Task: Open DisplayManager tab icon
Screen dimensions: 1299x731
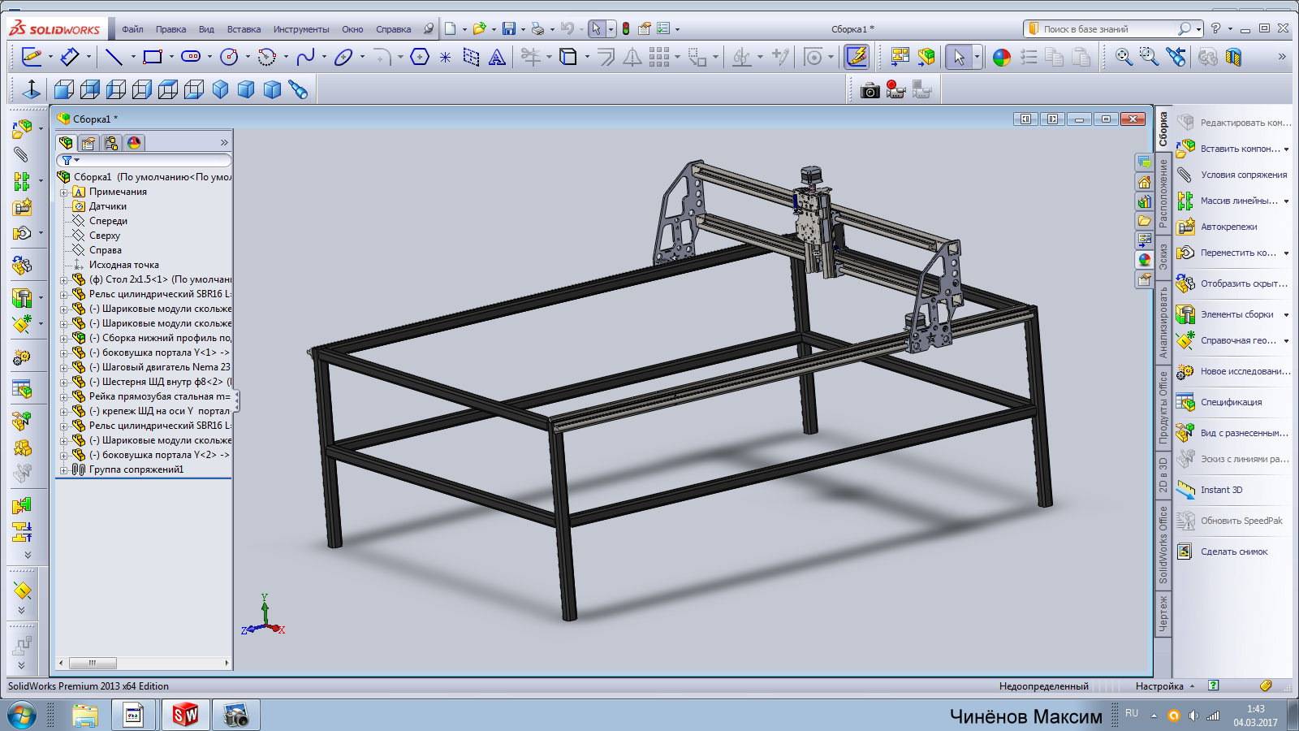Action: point(134,143)
